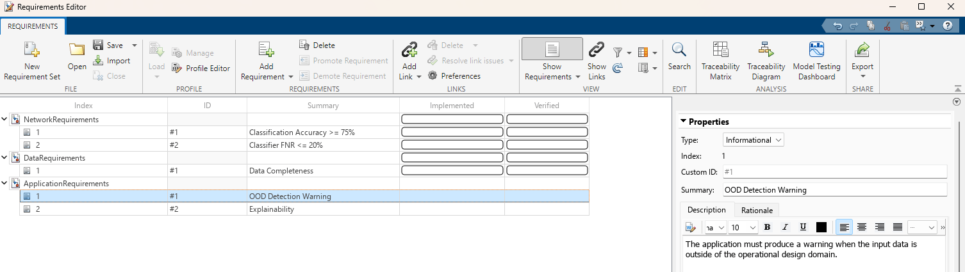Switch to the Rationale tab
The height and width of the screenshot is (272, 965).
(x=757, y=210)
